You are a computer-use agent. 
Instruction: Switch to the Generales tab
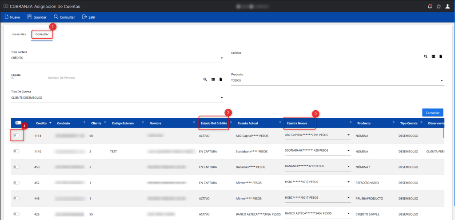tap(19, 34)
